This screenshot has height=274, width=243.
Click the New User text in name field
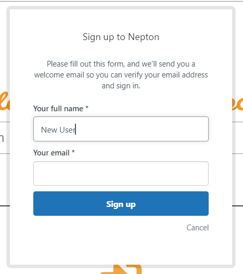point(58,130)
